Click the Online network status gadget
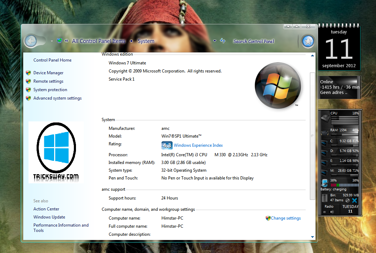376x253 pixels. [x=339, y=87]
